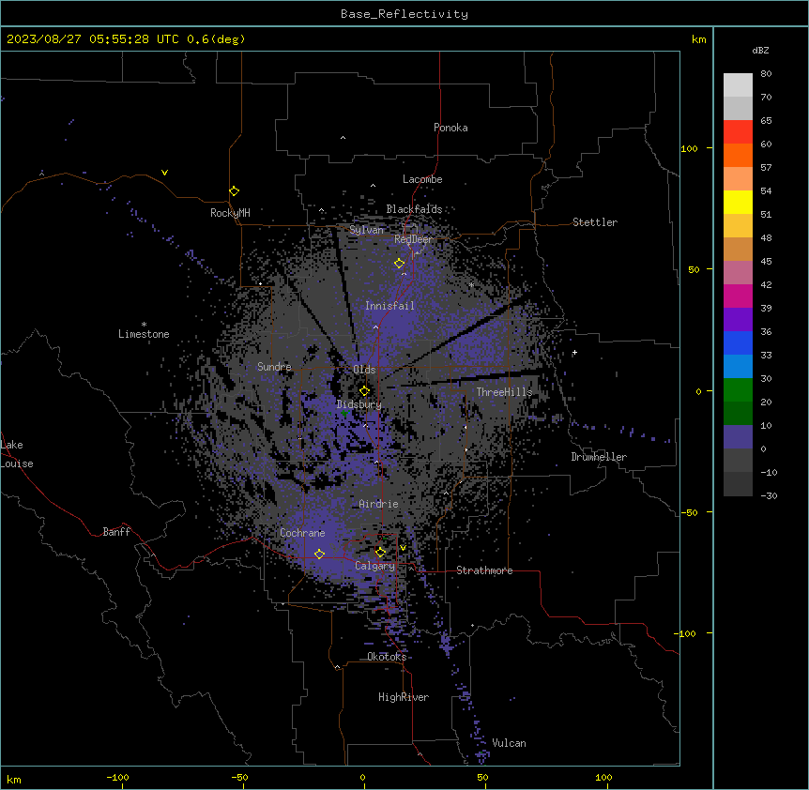Click the km unit label at top right
The height and width of the screenshot is (790, 809).
[x=699, y=39]
